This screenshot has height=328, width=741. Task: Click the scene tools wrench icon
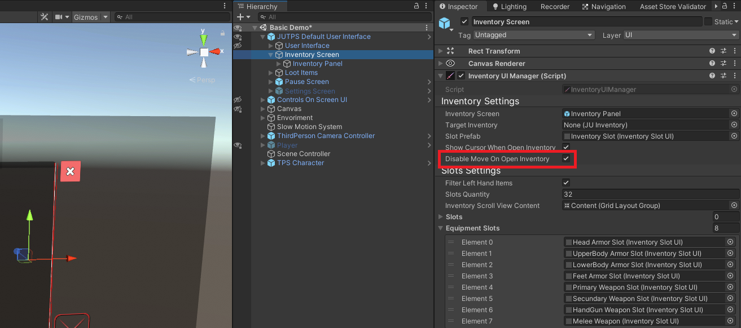click(45, 17)
